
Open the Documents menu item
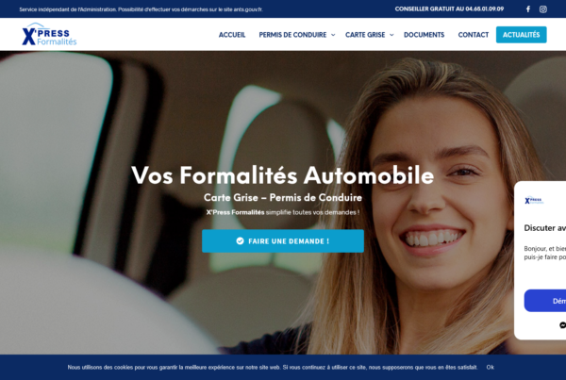tap(424, 35)
